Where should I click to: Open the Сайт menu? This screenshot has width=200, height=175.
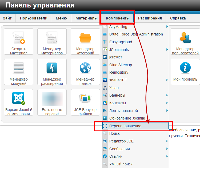[7, 18]
